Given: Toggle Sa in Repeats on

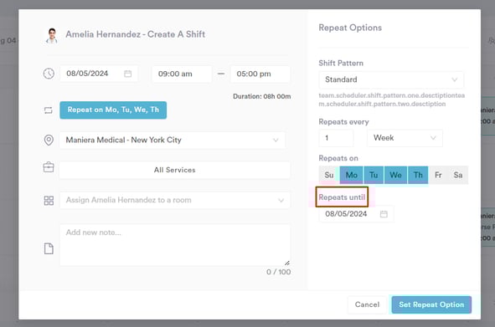Looking at the screenshot, I should tap(458, 175).
